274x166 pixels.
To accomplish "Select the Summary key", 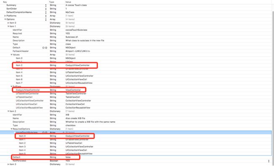I will tap(11, 5).
